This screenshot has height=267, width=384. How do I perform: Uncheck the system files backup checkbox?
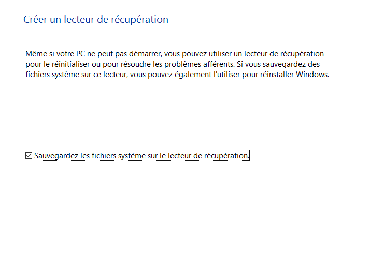tap(29, 155)
